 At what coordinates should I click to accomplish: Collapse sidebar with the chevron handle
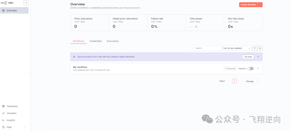pos(31,75)
